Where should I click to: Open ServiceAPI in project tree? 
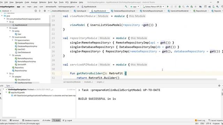(x=22, y=65)
